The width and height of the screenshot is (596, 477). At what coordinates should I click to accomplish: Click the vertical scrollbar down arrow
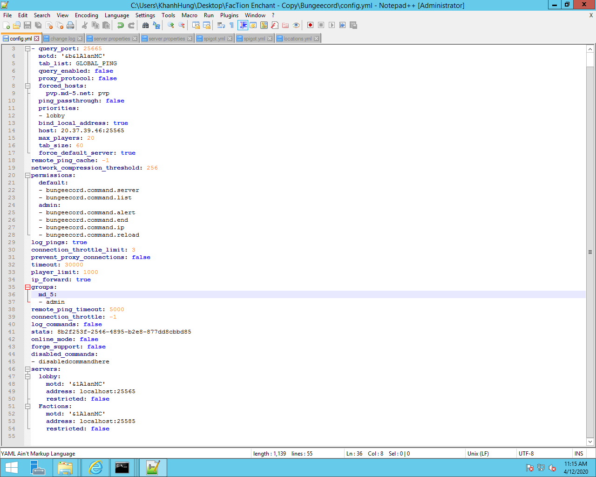pyautogui.click(x=590, y=442)
